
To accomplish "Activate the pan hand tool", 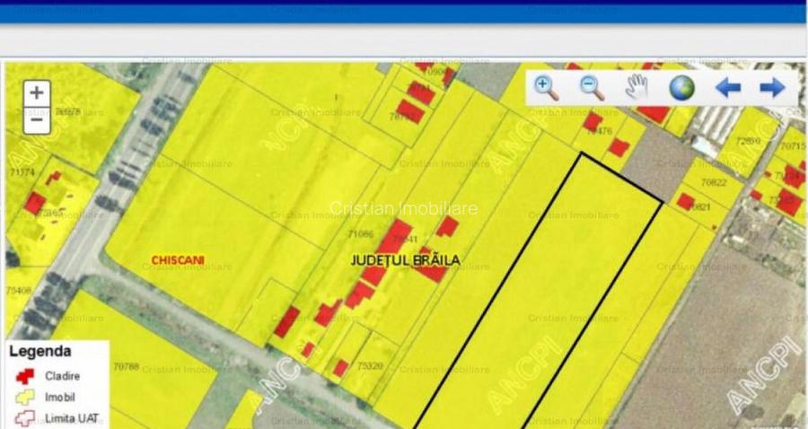I will [637, 87].
